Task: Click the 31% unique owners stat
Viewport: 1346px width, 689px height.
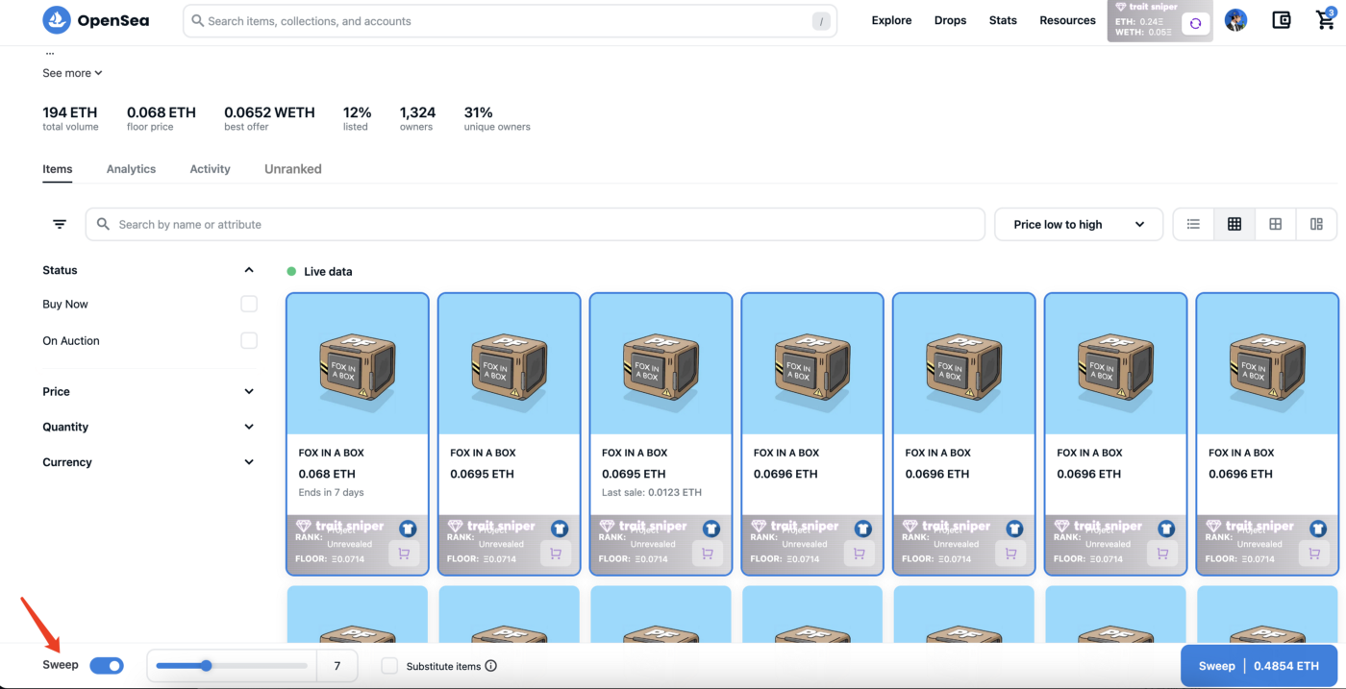Action: 497,118
